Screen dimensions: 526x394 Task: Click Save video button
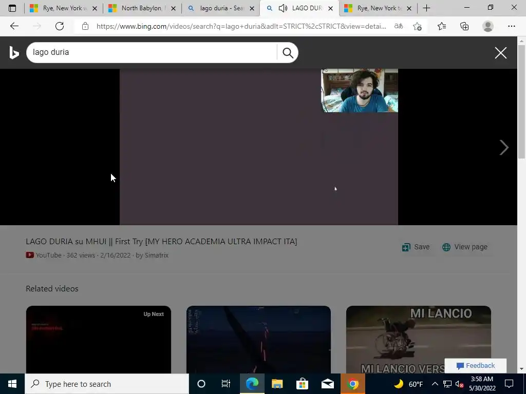pos(416,247)
